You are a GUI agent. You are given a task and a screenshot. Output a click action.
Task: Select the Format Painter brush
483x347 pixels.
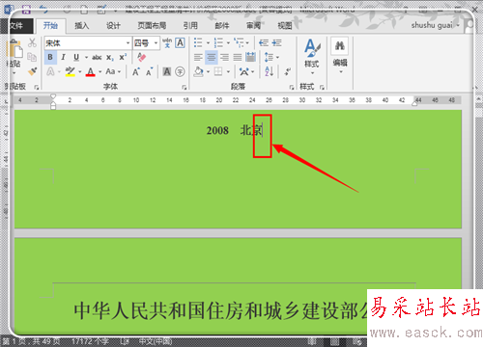pyautogui.click(x=32, y=71)
